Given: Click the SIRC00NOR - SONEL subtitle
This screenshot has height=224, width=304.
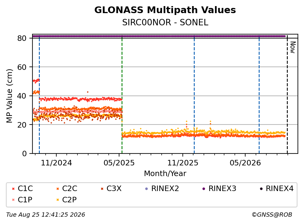Looking at the screenshot, I should 165,23.
